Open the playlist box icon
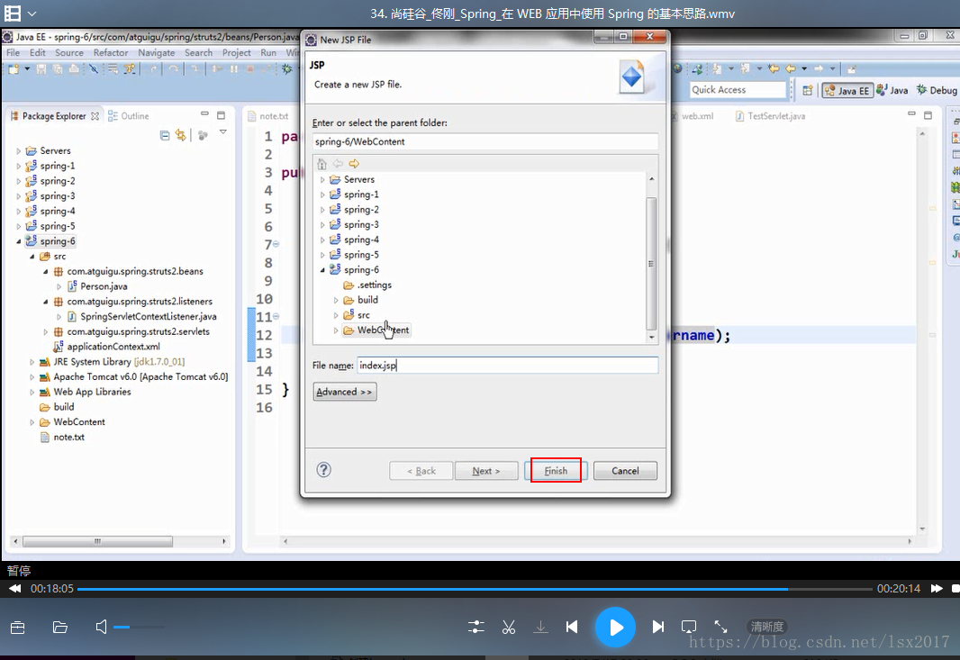 coord(18,627)
